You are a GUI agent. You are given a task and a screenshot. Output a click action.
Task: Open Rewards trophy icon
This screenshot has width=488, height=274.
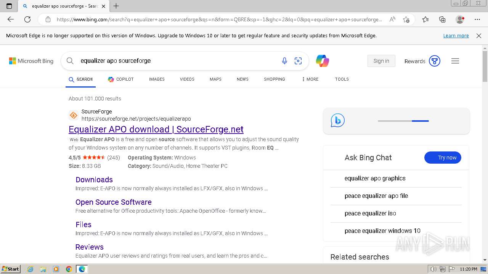point(435,61)
